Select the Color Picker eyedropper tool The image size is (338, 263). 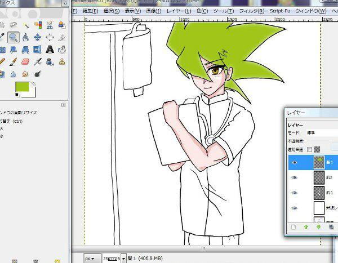tap(2, 38)
